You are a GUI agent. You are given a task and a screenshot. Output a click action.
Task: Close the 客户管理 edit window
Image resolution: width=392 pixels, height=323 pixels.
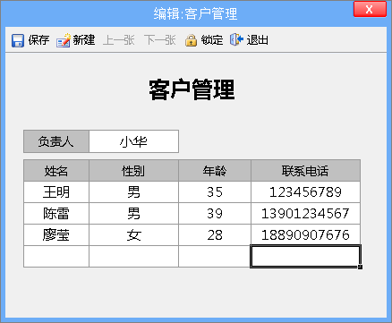pyautogui.click(x=370, y=9)
